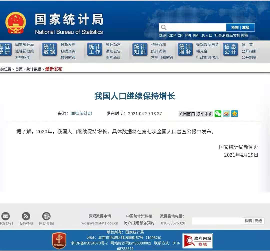Open the 数据查询 link
270x251 pixels.
[x=68, y=51]
